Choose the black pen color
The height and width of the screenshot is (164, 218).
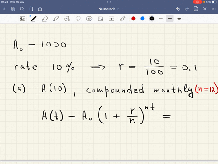coord(152,19)
